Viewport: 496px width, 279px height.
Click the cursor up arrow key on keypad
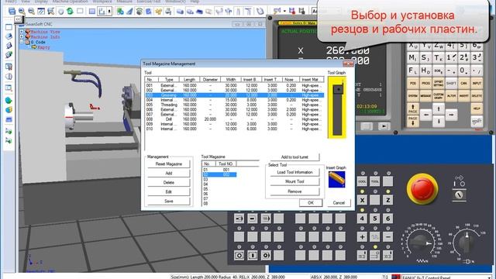[439, 108]
